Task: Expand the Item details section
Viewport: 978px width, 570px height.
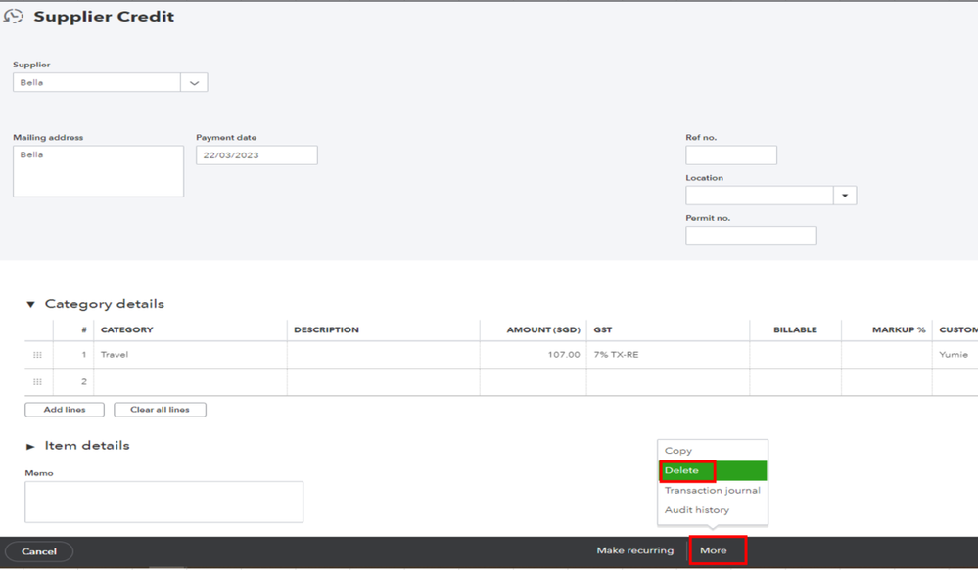Action: click(30, 446)
